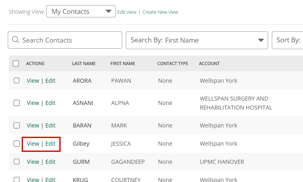
Task: Select the last name cell BARAN
Action: click(x=82, y=126)
